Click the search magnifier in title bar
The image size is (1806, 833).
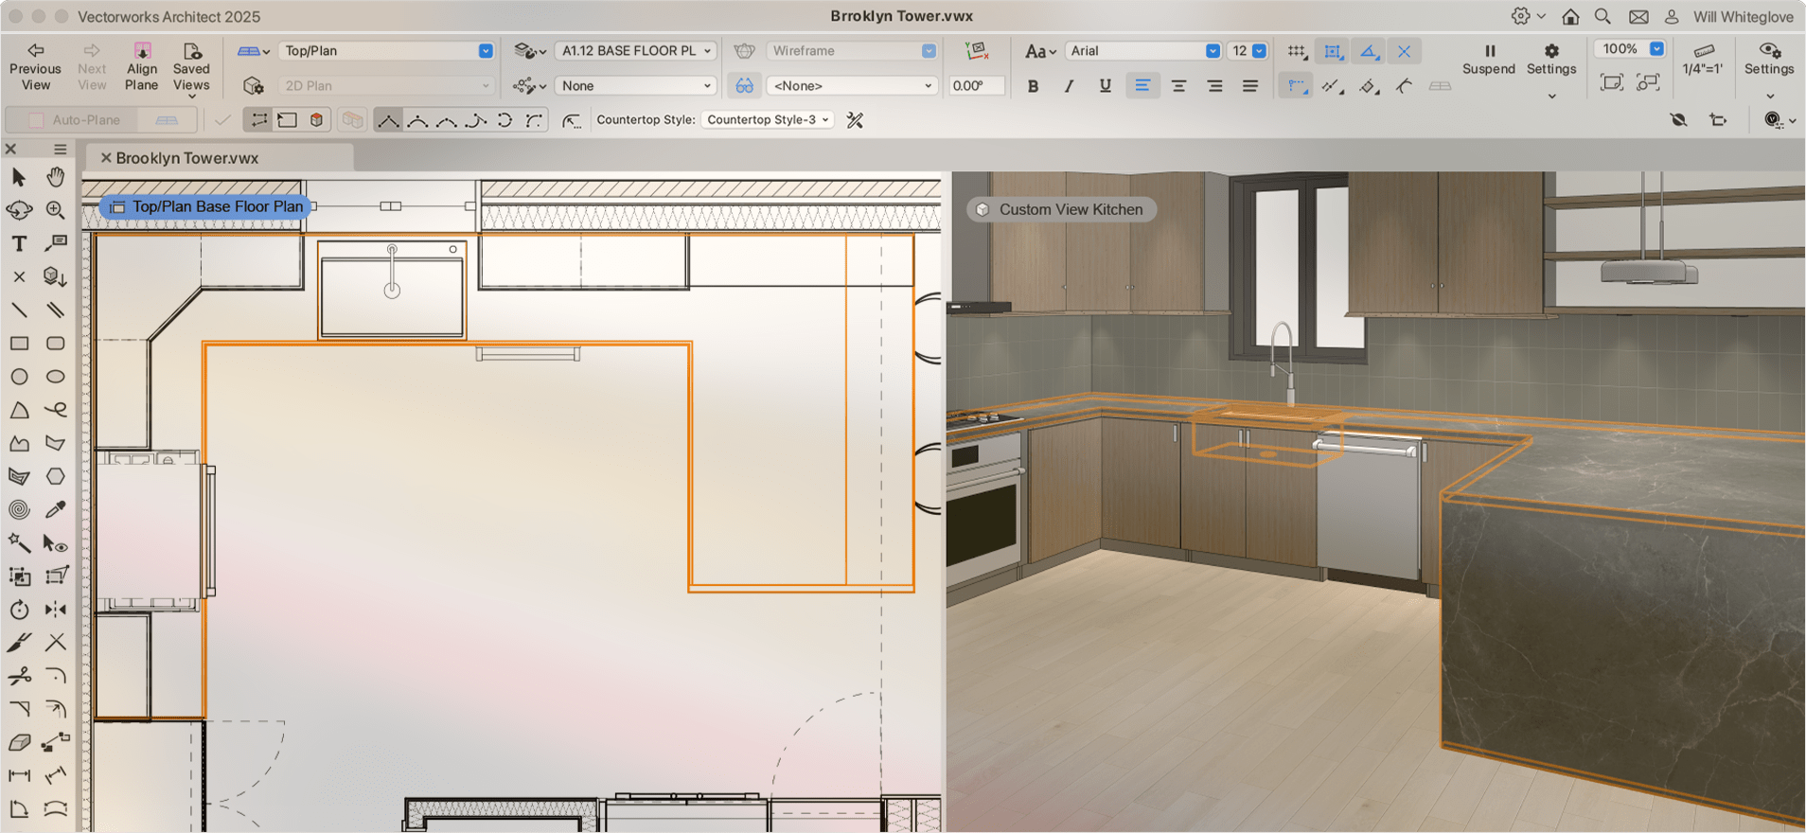point(1602,16)
